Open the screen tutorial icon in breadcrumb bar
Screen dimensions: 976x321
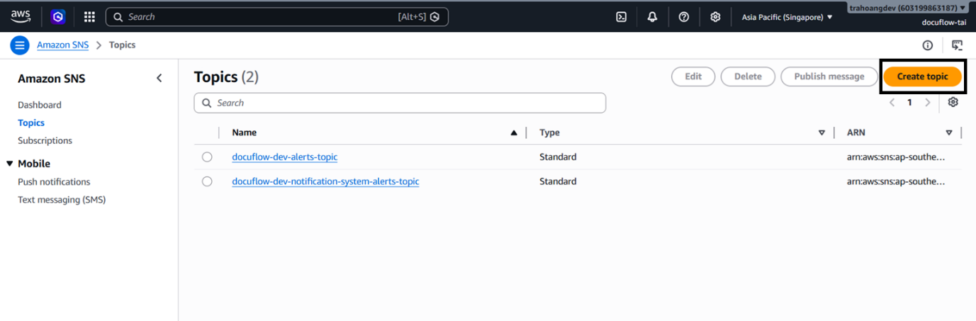(x=957, y=45)
